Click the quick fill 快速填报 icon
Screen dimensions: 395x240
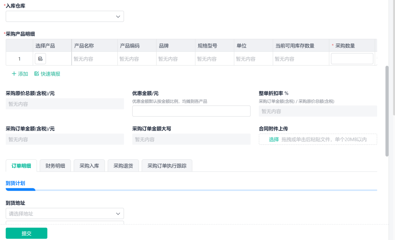37,74
